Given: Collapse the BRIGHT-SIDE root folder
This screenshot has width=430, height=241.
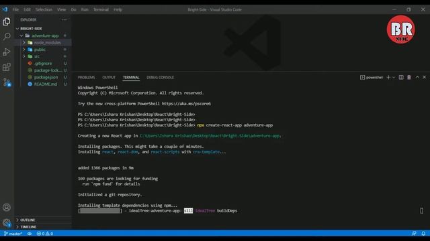Looking at the screenshot, I should pyautogui.click(x=17, y=28).
